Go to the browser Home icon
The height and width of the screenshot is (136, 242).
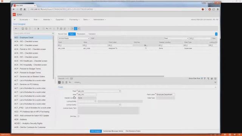tap(25, 9)
